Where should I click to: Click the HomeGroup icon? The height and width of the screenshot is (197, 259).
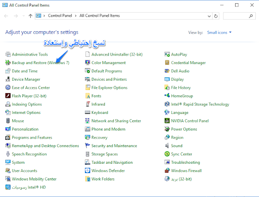point(167,96)
